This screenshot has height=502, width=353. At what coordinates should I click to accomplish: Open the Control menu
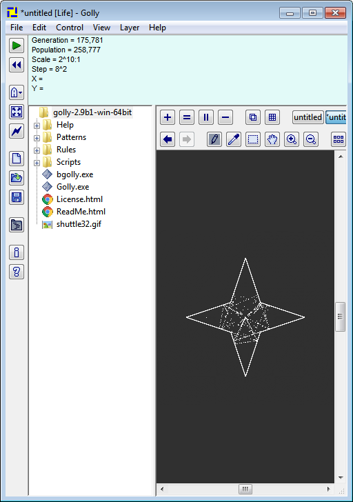click(70, 28)
